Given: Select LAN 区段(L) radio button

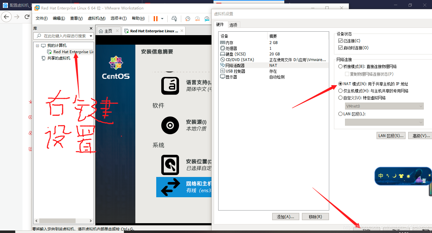Looking at the screenshot, I should click(x=340, y=114).
